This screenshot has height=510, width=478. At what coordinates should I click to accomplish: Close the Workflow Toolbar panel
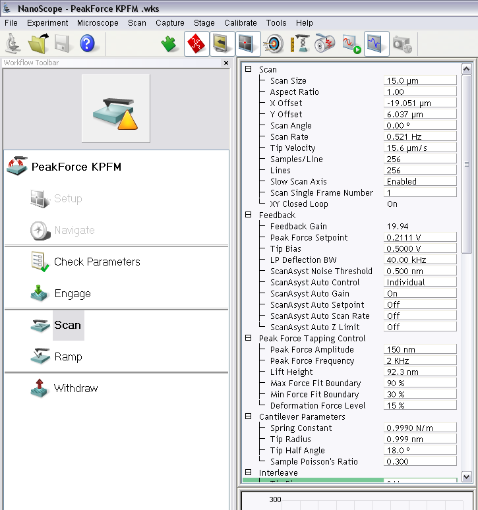pos(226,63)
